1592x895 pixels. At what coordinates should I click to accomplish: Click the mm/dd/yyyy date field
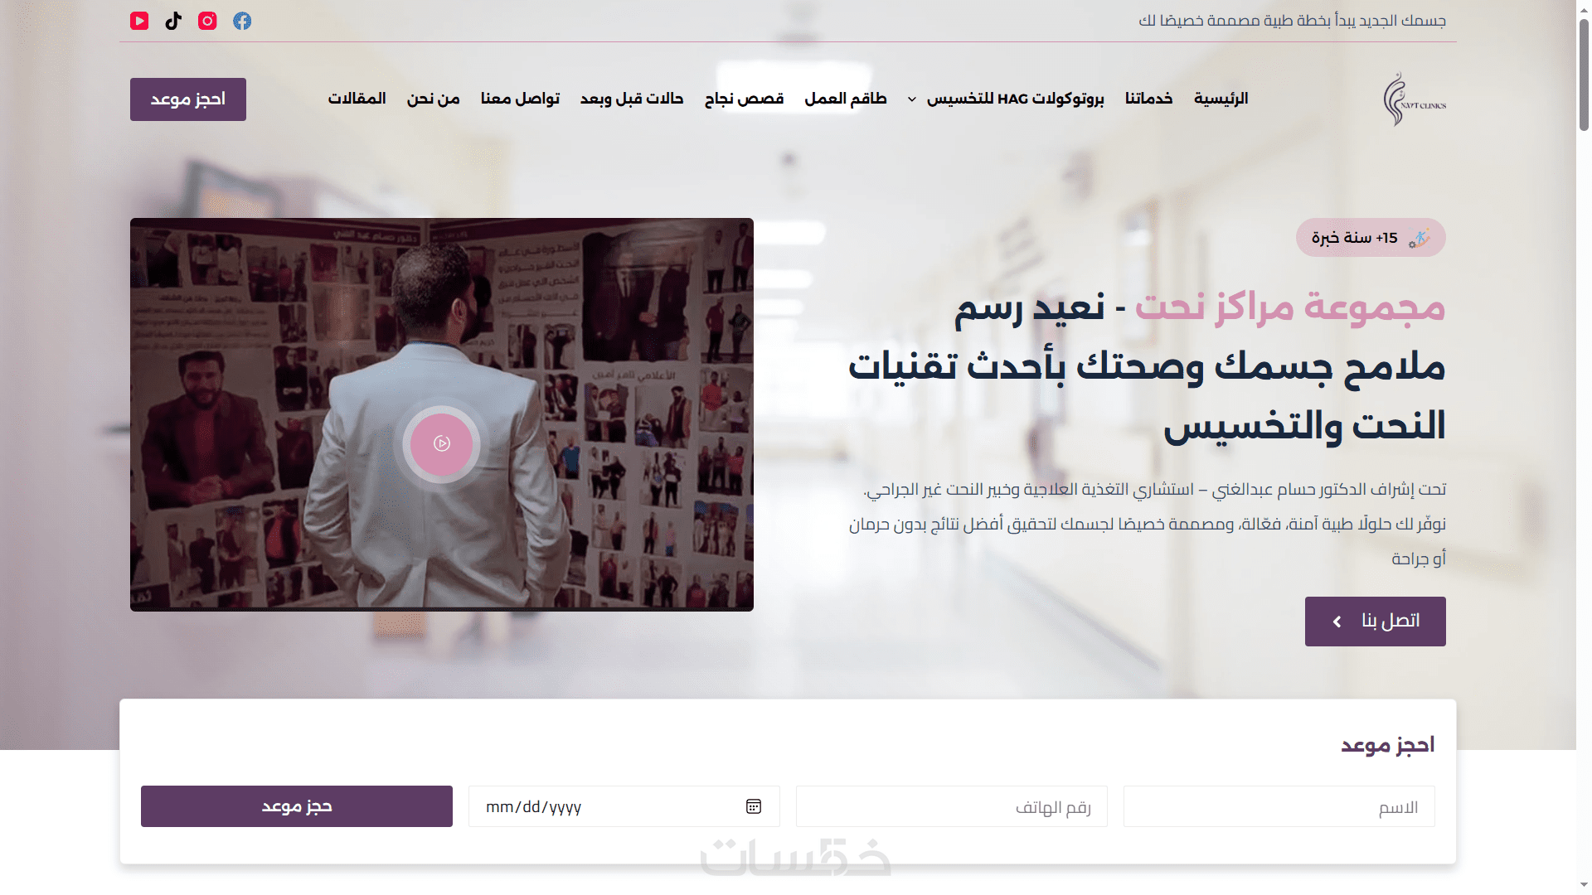[624, 806]
